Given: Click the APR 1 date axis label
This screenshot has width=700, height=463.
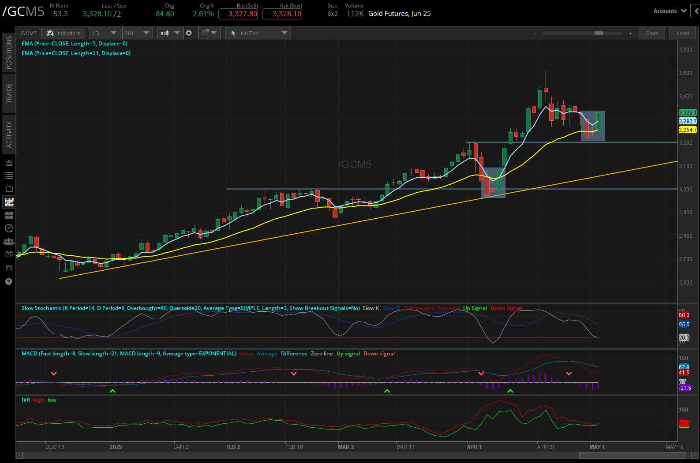Looking at the screenshot, I should pyautogui.click(x=474, y=447).
